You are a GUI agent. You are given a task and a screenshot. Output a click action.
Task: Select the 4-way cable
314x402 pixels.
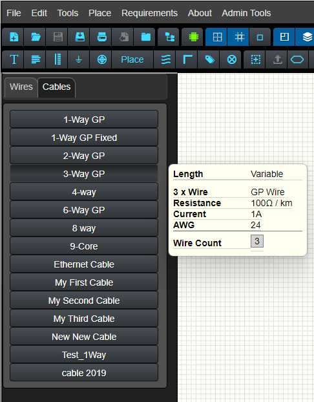coord(84,192)
